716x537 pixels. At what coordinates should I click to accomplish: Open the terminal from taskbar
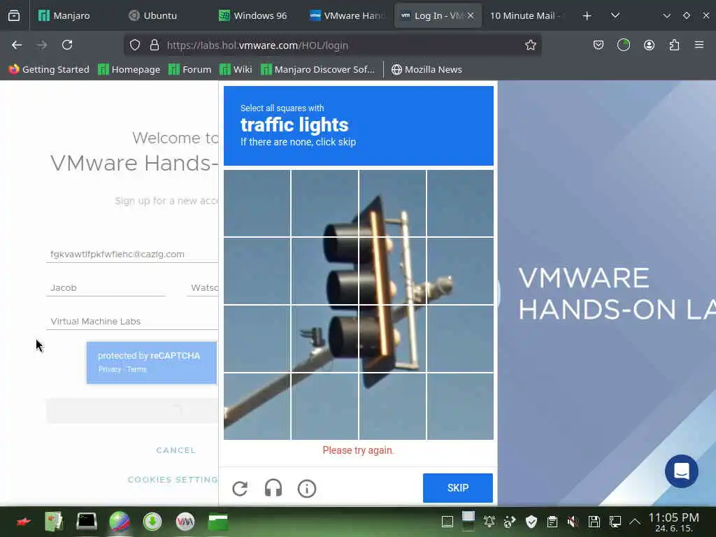(86, 521)
